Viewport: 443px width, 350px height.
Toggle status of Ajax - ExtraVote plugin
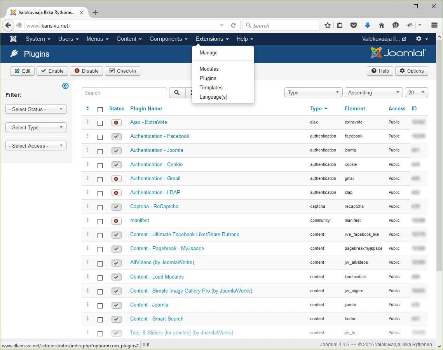click(116, 123)
